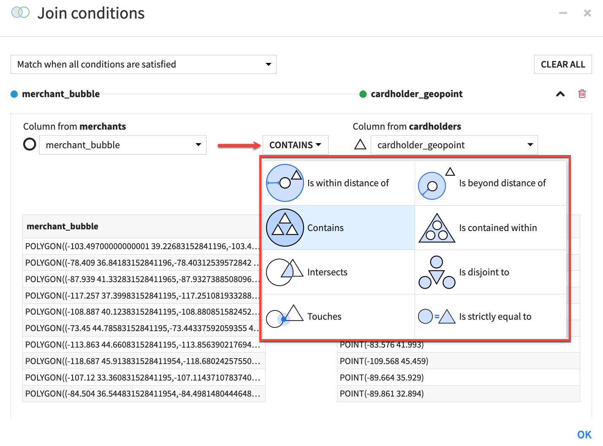
Task: Delete the join condition with the trash icon
Action: 582,94
